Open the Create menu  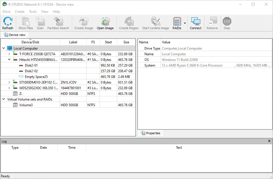click(20, 11)
